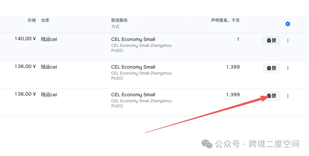Click Zhengzhou PUDO text in third row
The height and width of the screenshot is (156, 309).
click(141, 103)
